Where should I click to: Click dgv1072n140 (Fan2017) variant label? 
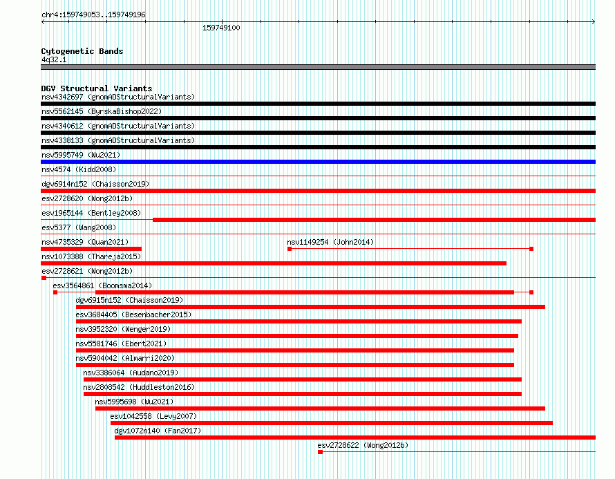[158, 431]
